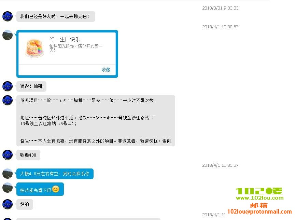The image size is (295, 220).
Task: Click the 谢谢！帅哥 message bubble
Action: point(31,86)
